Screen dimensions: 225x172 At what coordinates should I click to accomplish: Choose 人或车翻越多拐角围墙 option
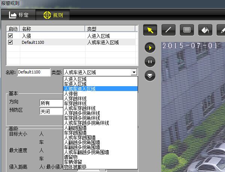coord(100,152)
